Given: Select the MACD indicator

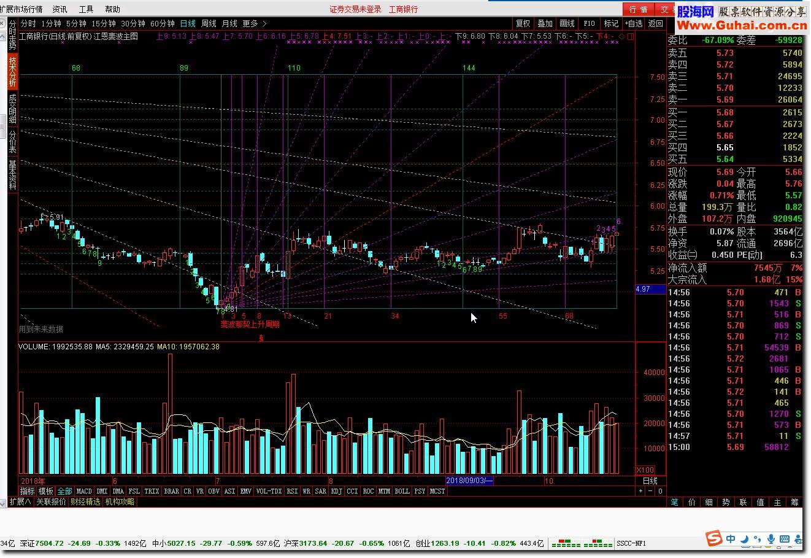Looking at the screenshot, I should pyautogui.click(x=84, y=491).
